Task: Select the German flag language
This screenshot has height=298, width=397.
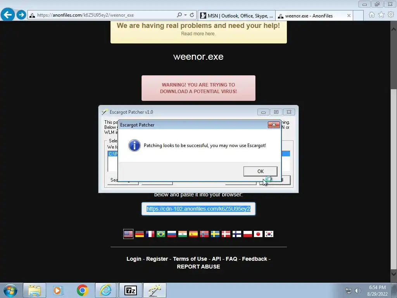Action: (140, 234)
